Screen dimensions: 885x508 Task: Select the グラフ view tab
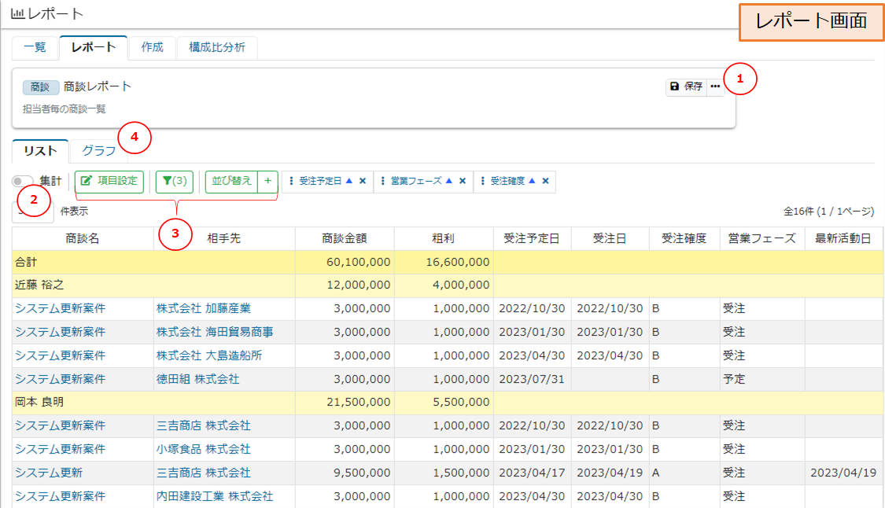point(99,151)
